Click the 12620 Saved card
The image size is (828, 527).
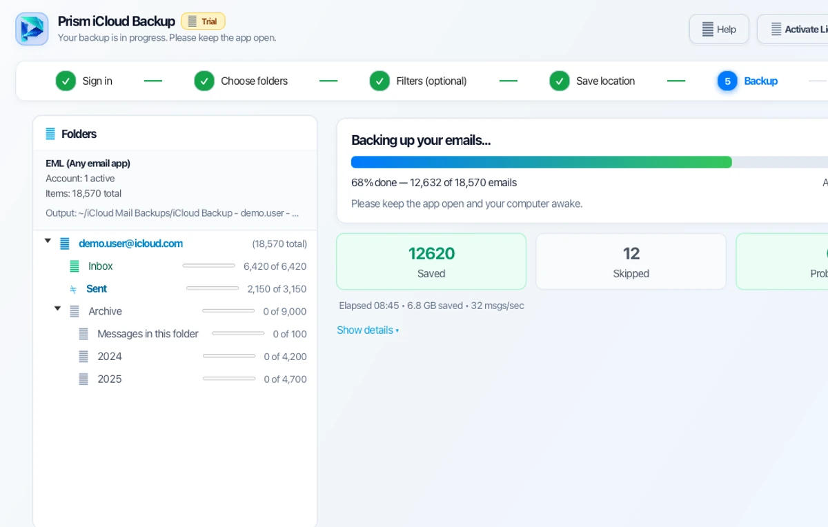431,261
